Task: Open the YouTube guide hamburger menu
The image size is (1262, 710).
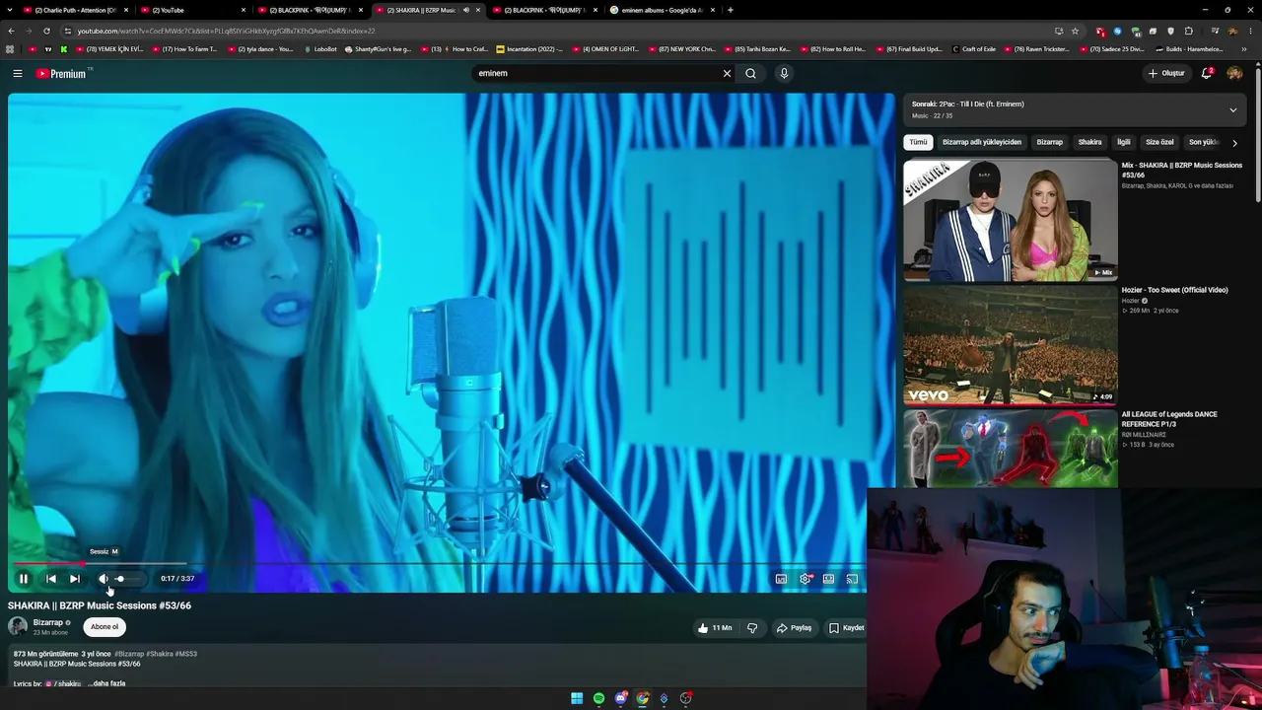Action: tap(18, 73)
